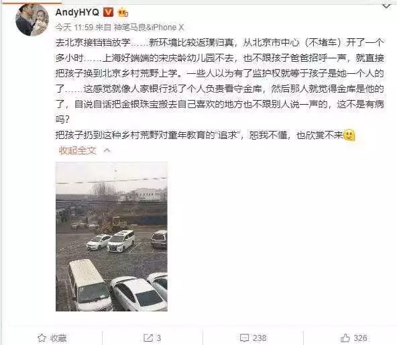Open the 神笔马良&iPhone X source link
This screenshot has width=397, height=345.
click(x=149, y=27)
